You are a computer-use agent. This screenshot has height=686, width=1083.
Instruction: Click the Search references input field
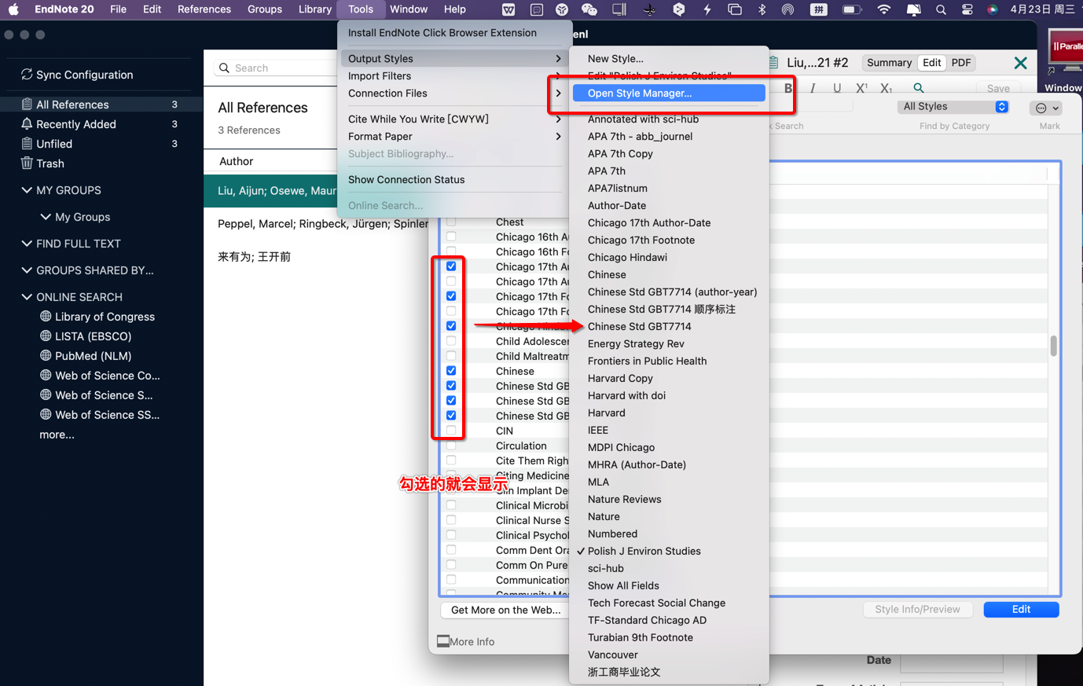click(275, 68)
